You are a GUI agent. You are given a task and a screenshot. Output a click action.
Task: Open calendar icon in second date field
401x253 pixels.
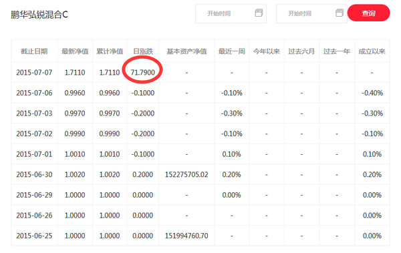340,13
